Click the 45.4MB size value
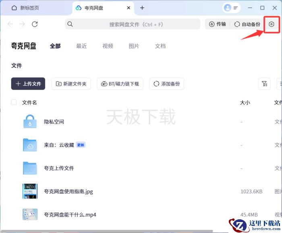This screenshot has height=233, width=282. click(249, 215)
